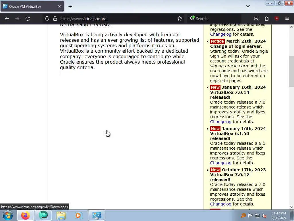Open the Windows Start menu
The height and width of the screenshot is (221, 294).
coord(8,215)
